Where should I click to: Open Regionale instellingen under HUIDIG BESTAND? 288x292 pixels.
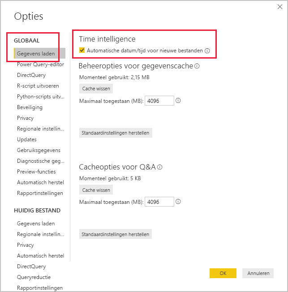tap(40, 234)
